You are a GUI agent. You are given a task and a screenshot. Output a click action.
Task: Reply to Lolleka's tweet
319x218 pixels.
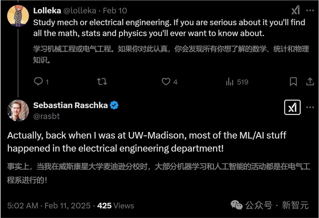click(x=37, y=82)
